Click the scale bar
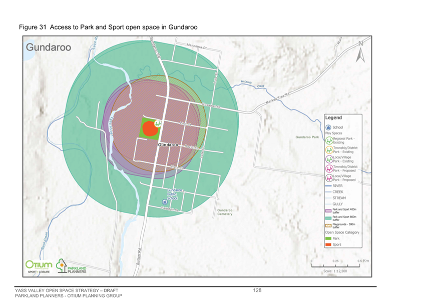 (335, 265)
